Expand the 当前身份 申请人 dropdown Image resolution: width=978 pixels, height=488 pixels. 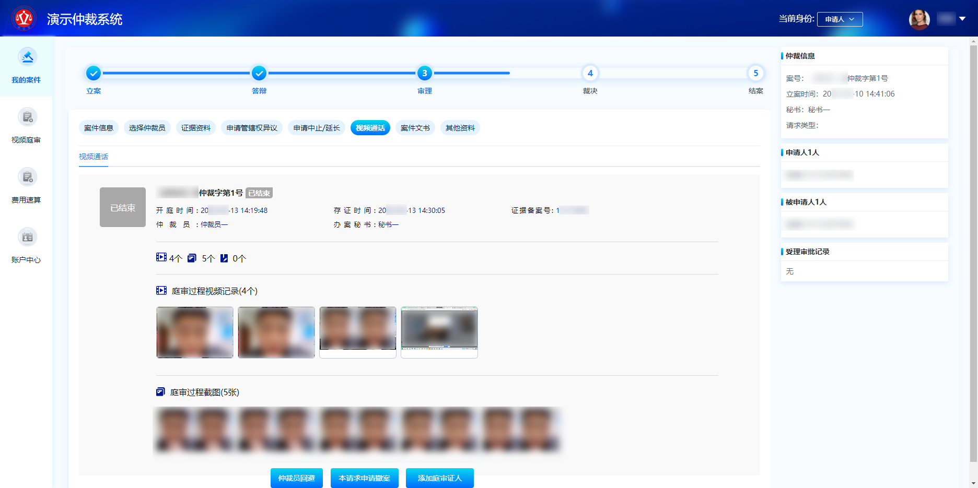(840, 19)
